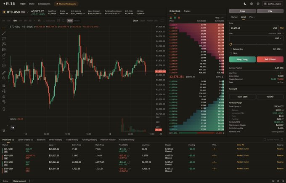Open the size currency USD dropdown
286x183 pixels.
point(278,38)
